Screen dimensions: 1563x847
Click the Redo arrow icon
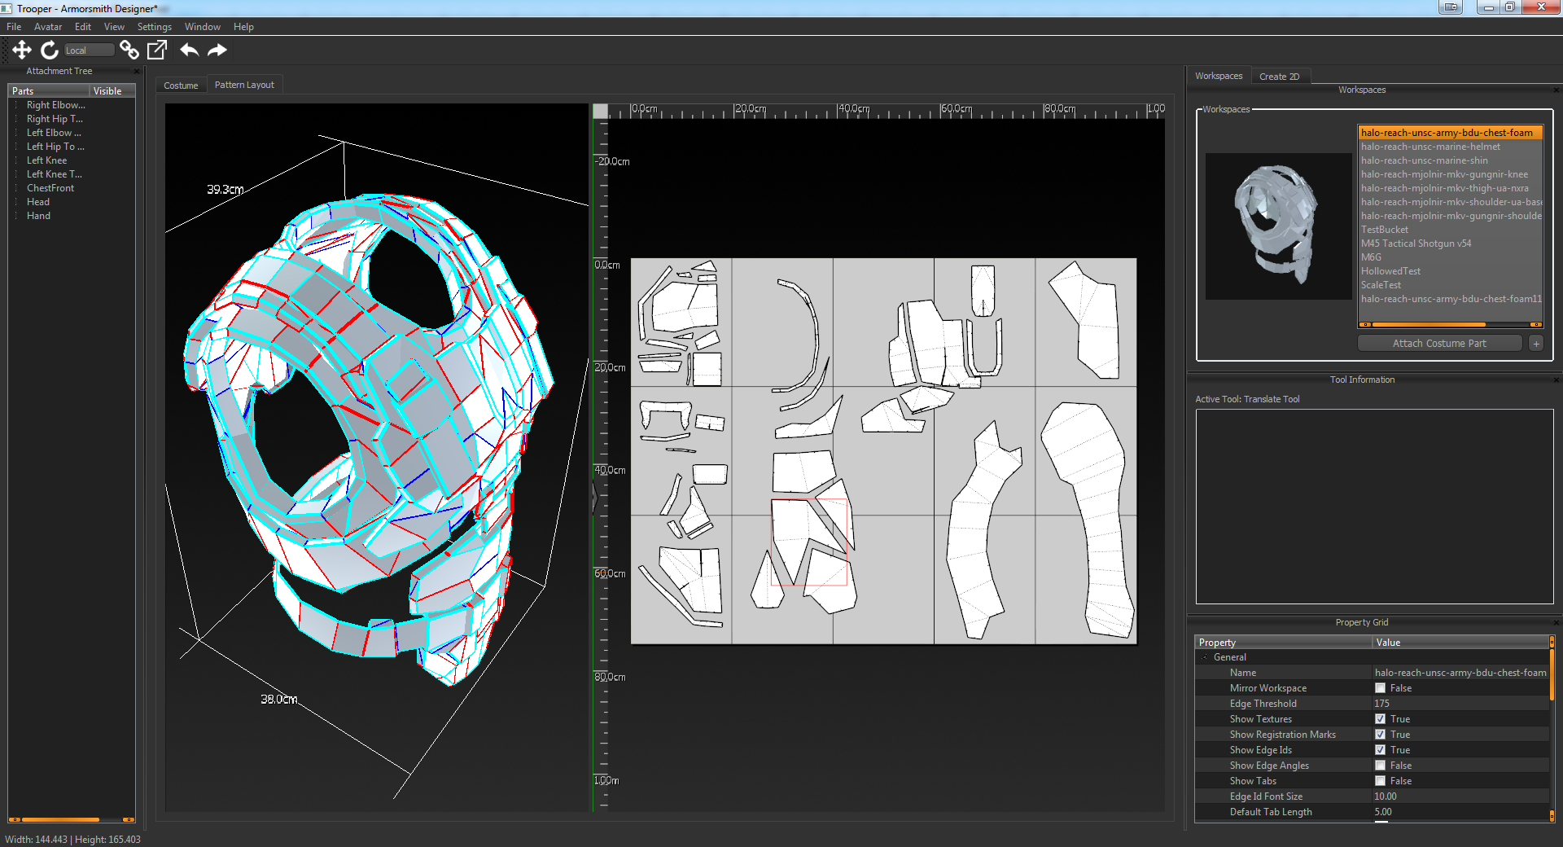217,50
